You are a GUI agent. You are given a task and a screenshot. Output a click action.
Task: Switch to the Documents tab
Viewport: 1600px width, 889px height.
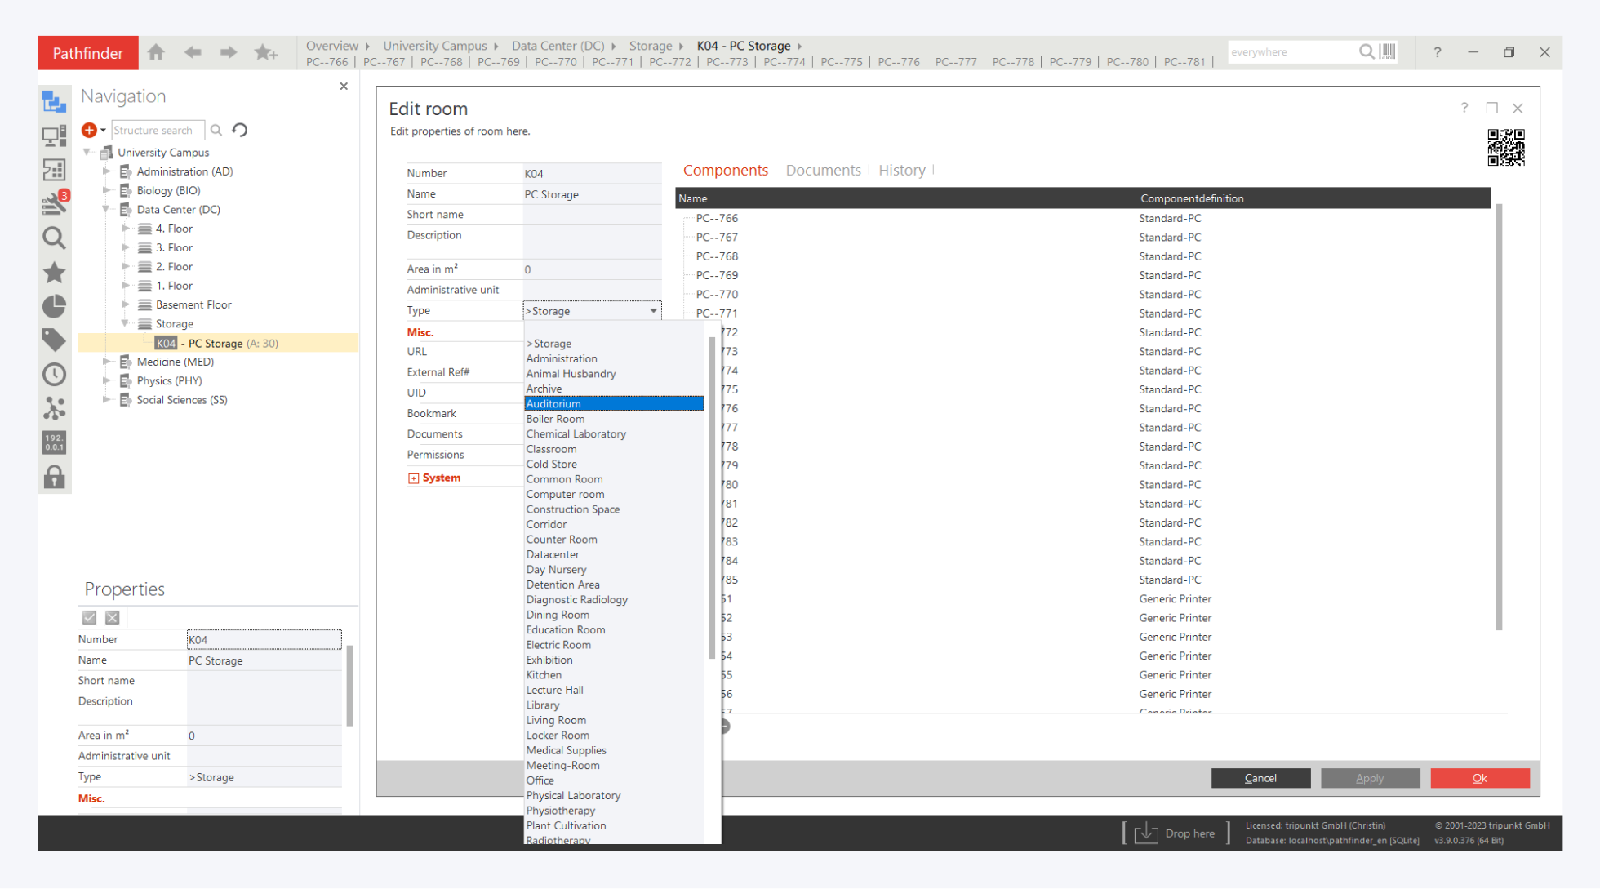point(823,170)
